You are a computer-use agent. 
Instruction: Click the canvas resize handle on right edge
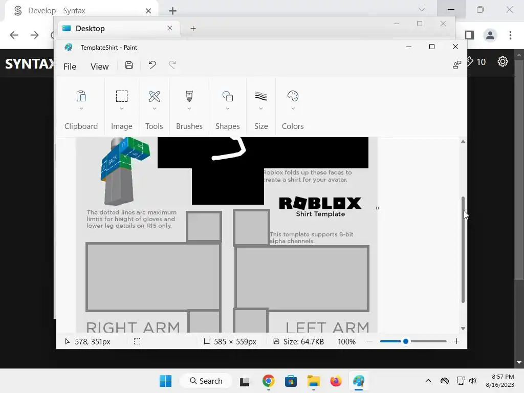pyautogui.click(x=377, y=208)
